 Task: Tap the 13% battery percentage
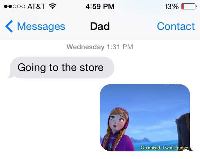(171, 7)
